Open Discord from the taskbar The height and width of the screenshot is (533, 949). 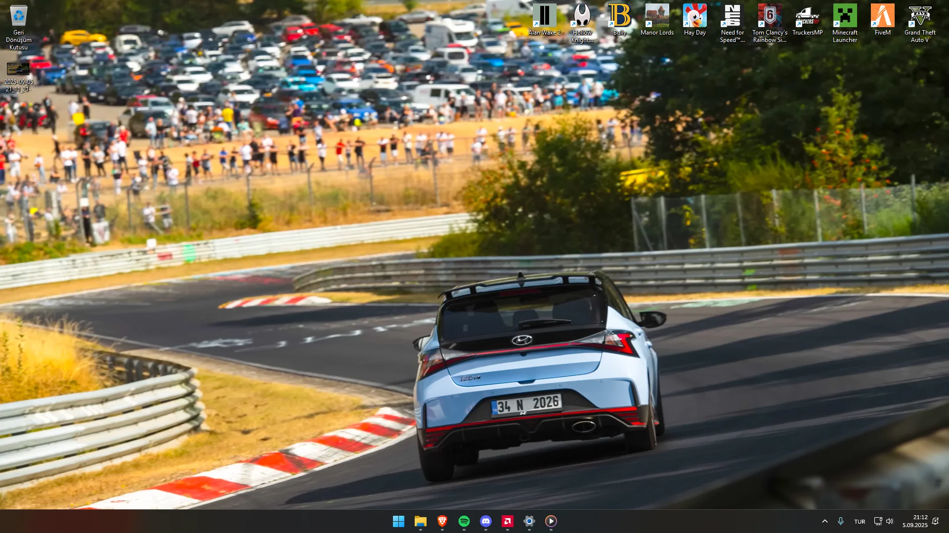point(485,521)
